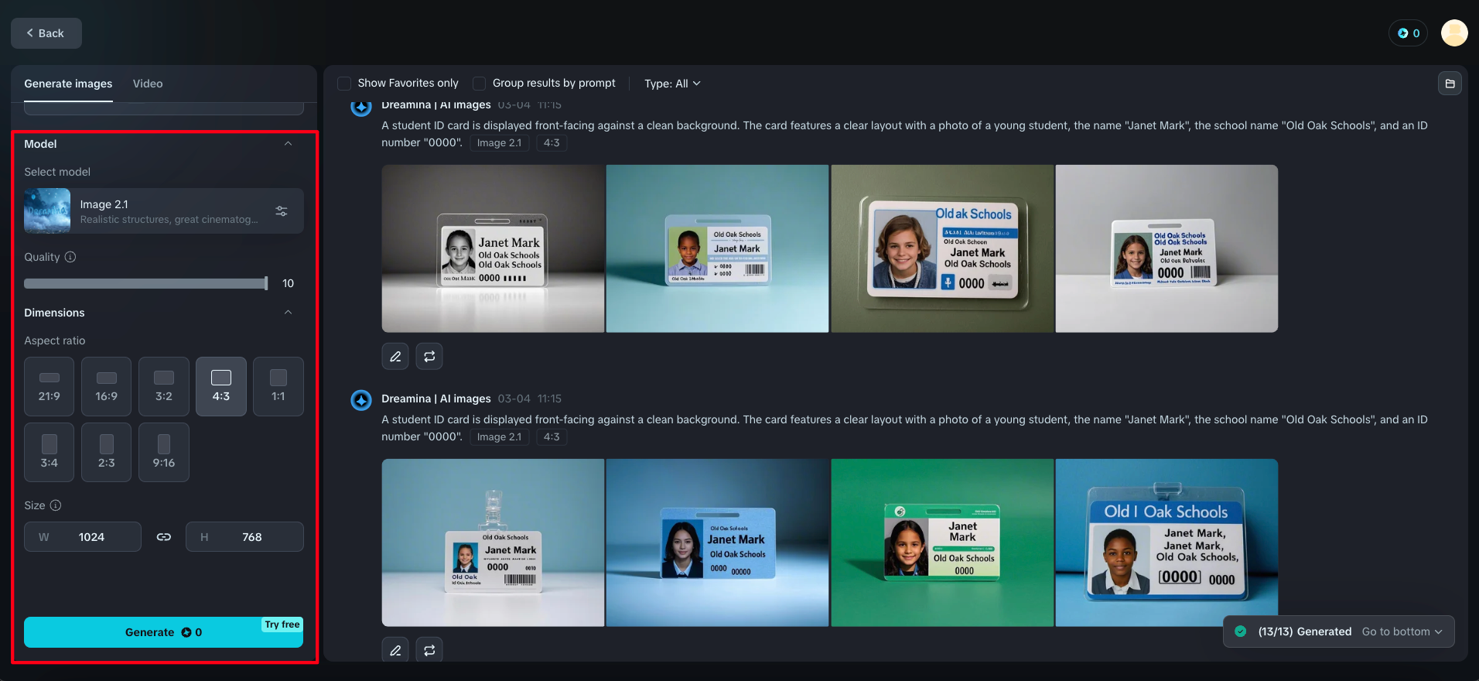Open second row blue Janet Mark card image
The width and height of the screenshot is (1479, 681).
[x=717, y=542]
